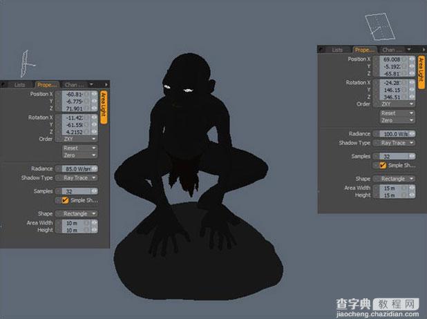Open Channels tab in left panel
427x319 pixels.
pyautogui.click(x=73, y=85)
